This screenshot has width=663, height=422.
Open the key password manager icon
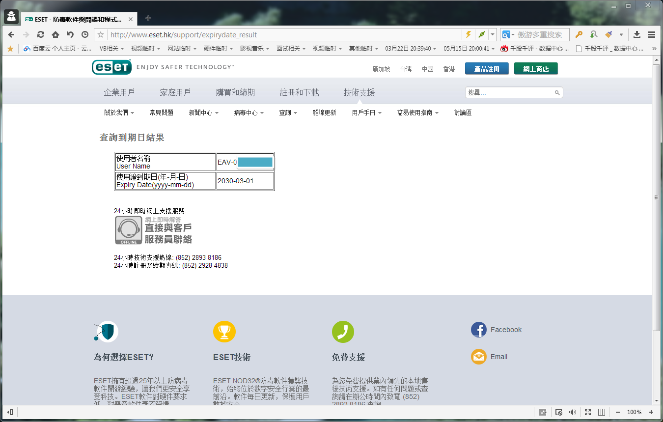(x=579, y=34)
